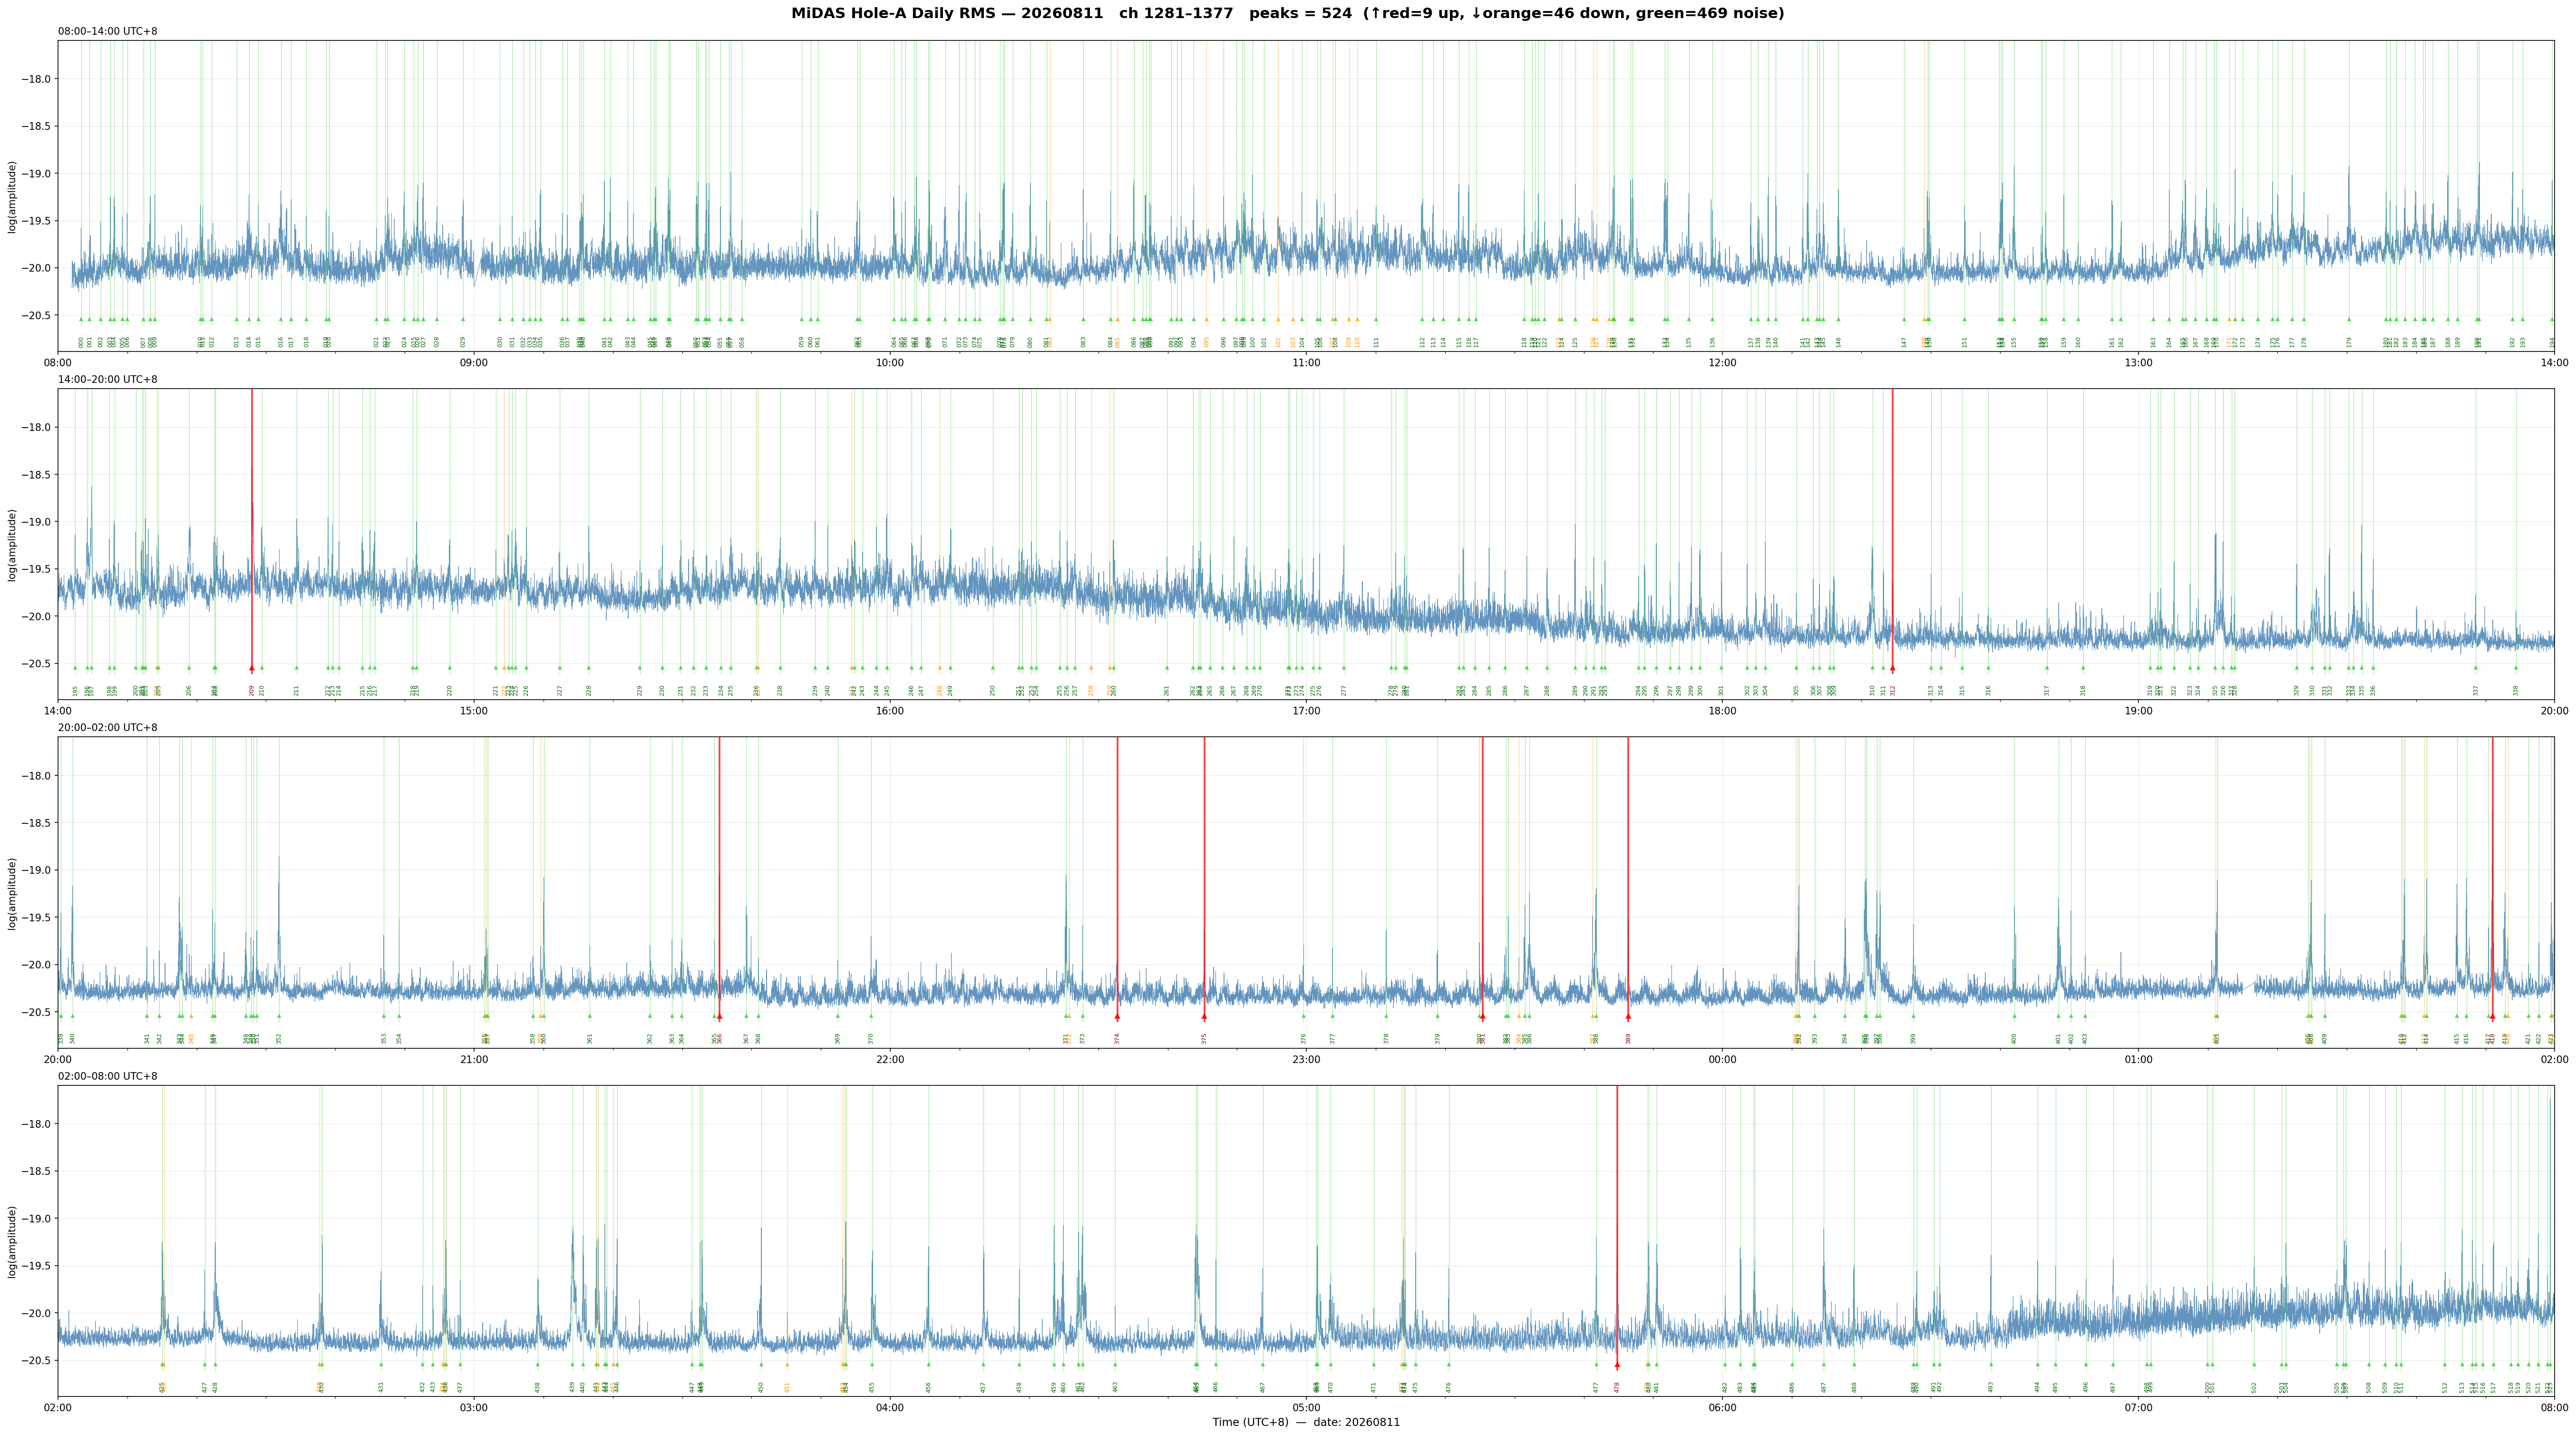Screen dimensions: 2576x1435
Task: Click the 12:00 time tick label
Action: pyautogui.click(x=1722, y=363)
